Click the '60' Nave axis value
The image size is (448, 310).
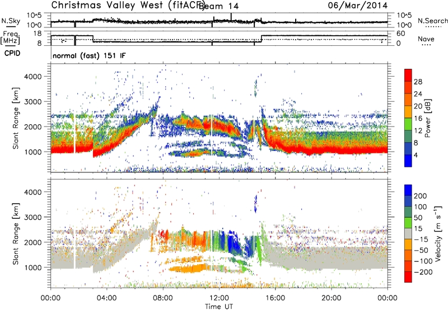point(401,34)
